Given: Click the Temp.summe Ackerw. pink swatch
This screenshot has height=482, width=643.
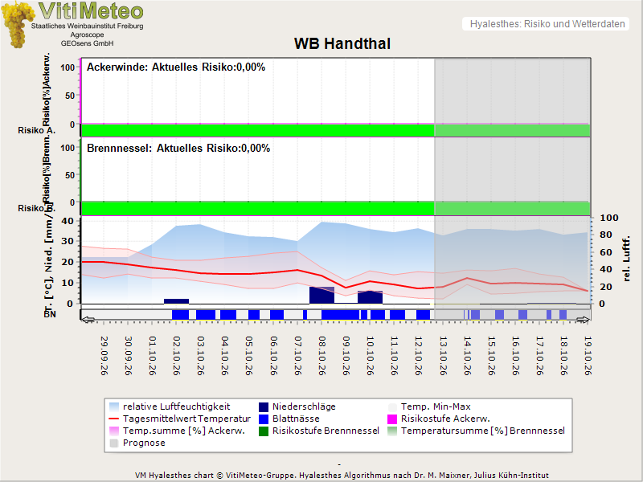Looking at the screenshot, I should tap(114, 431).
